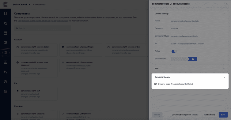Screen dimensions: 231x120
Task: Click the account orders card person icon
Action: coord(108,47)
